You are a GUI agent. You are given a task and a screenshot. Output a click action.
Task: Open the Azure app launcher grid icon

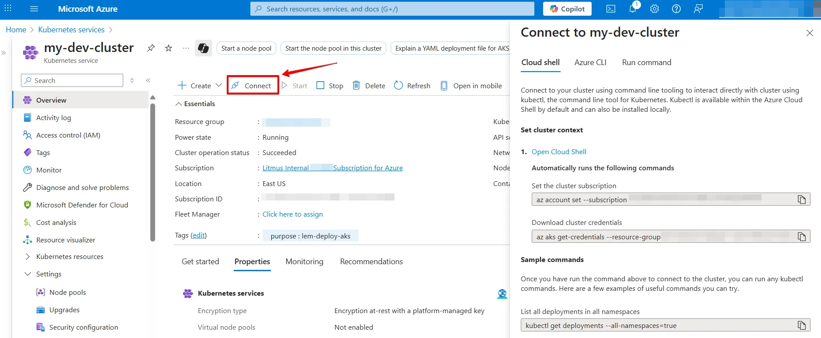pos(8,9)
